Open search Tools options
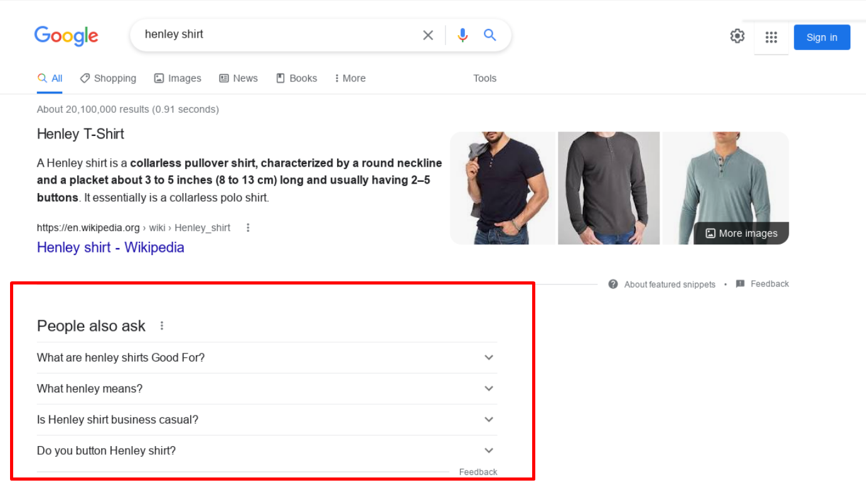The width and height of the screenshot is (866, 485). point(484,78)
